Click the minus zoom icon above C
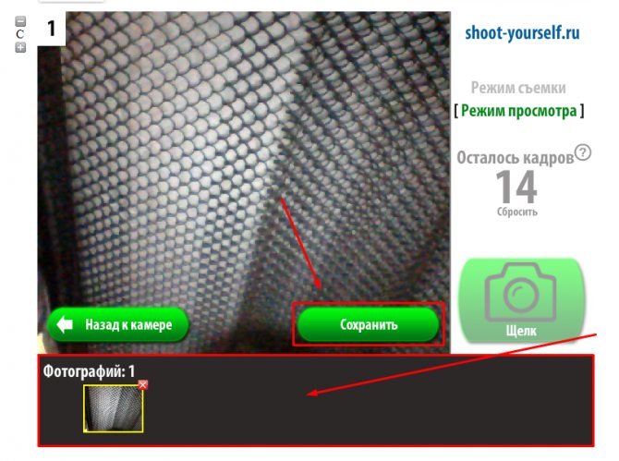 click(x=20, y=21)
